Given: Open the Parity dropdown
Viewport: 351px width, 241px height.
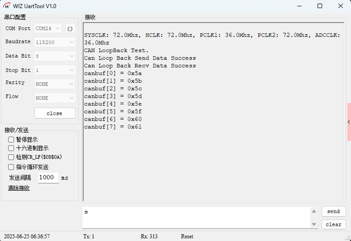Looking at the screenshot, I should pos(55,84).
